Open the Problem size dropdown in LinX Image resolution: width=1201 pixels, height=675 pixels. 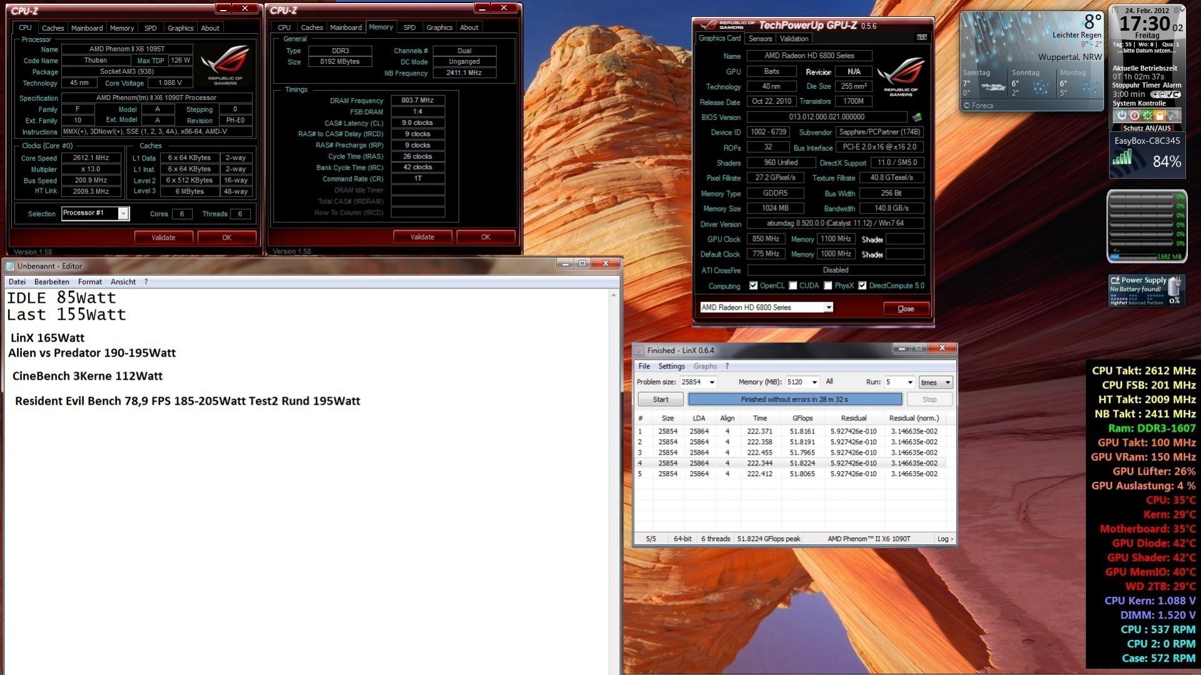click(x=712, y=382)
